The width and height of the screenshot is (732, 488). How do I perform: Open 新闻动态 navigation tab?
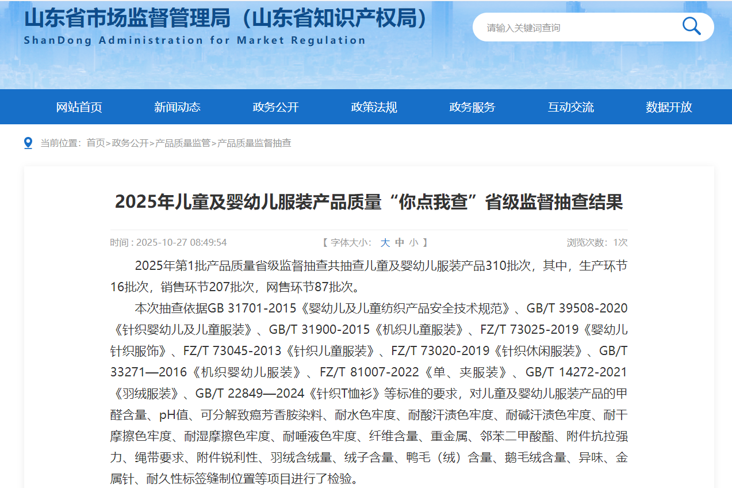pyautogui.click(x=177, y=107)
